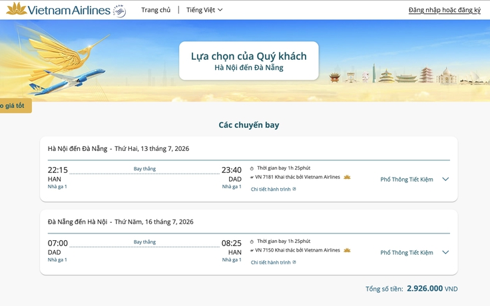Screen dimensions: 490x306
Task: Open the Vietnam Airlines logo homepage
Action: [x=59, y=10]
